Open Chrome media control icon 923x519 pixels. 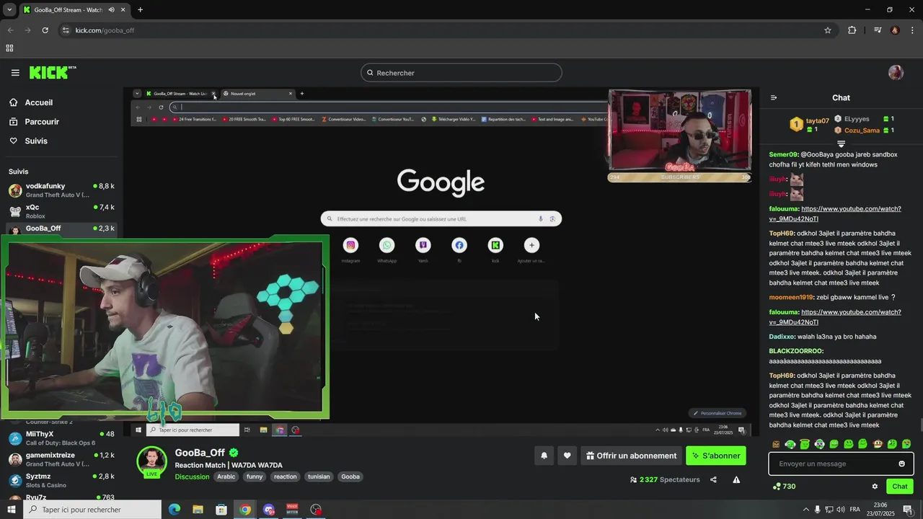click(x=878, y=30)
